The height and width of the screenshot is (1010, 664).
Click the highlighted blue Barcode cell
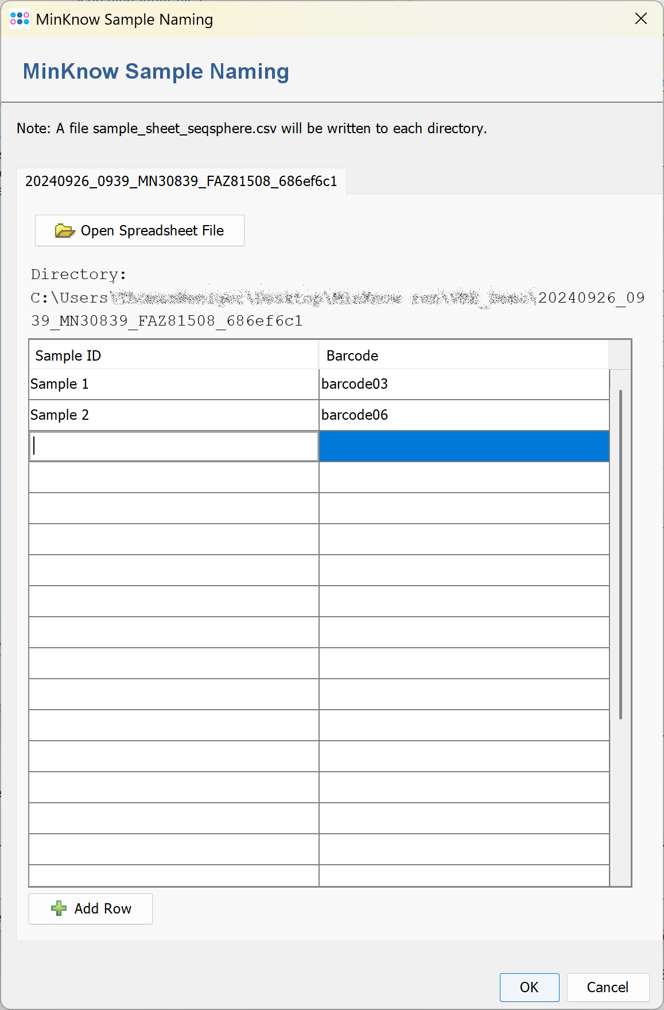point(464,446)
